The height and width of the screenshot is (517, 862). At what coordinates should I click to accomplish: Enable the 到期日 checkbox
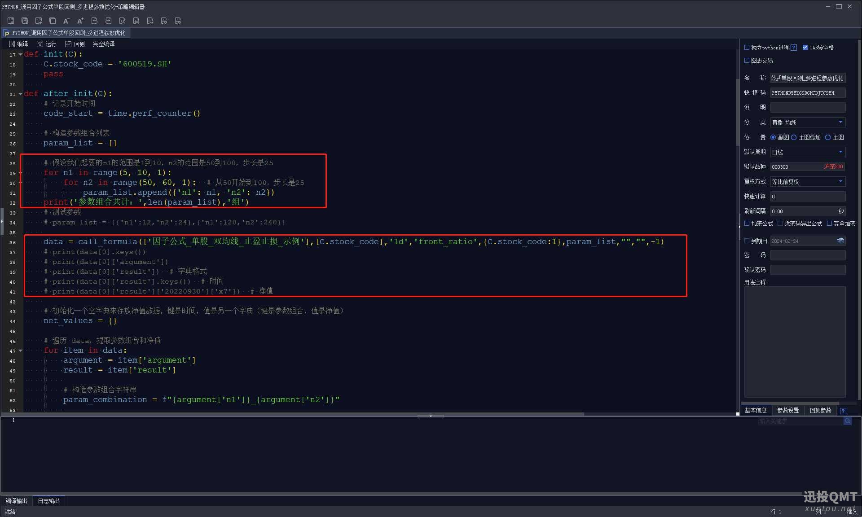pos(747,241)
